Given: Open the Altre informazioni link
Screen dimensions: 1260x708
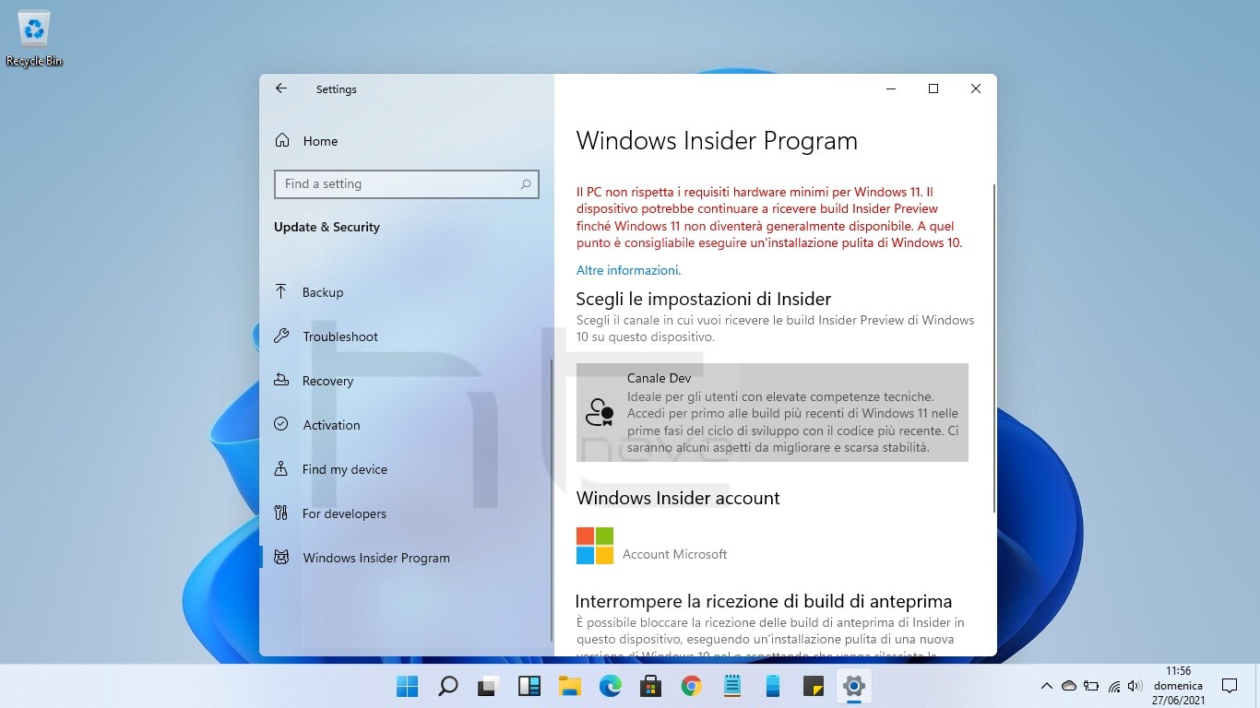Looking at the screenshot, I should [628, 270].
